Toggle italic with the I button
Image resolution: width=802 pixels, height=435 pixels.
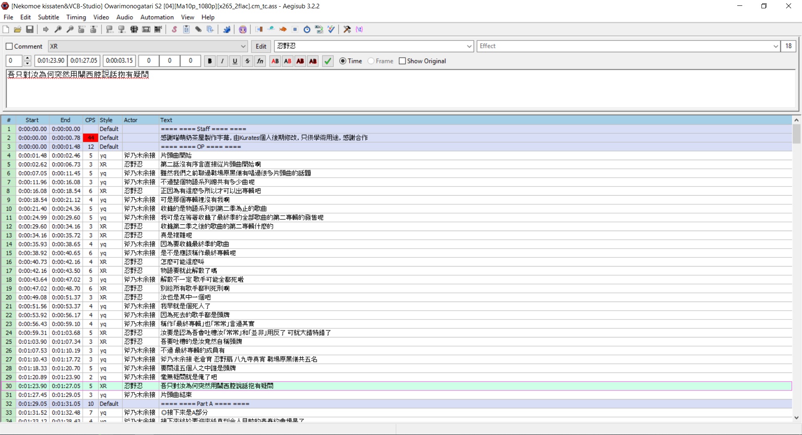pos(222,61)
